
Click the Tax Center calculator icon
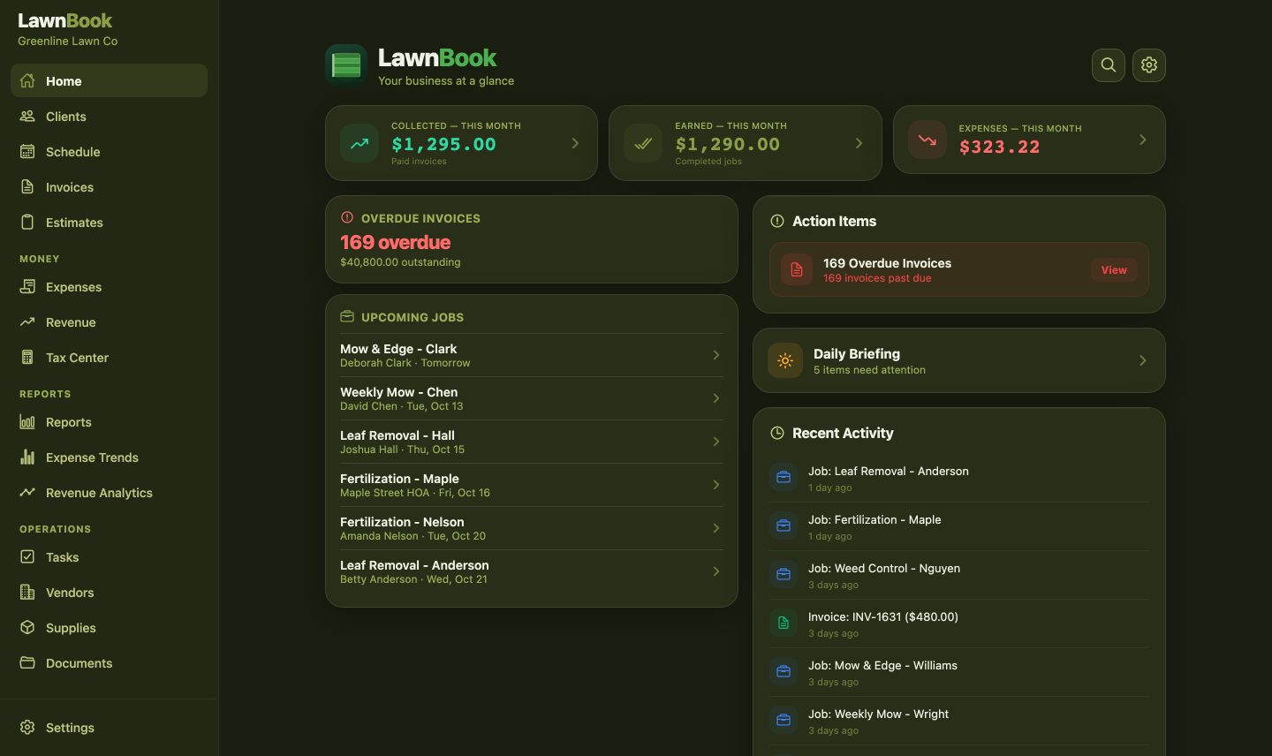click(27, 357)
